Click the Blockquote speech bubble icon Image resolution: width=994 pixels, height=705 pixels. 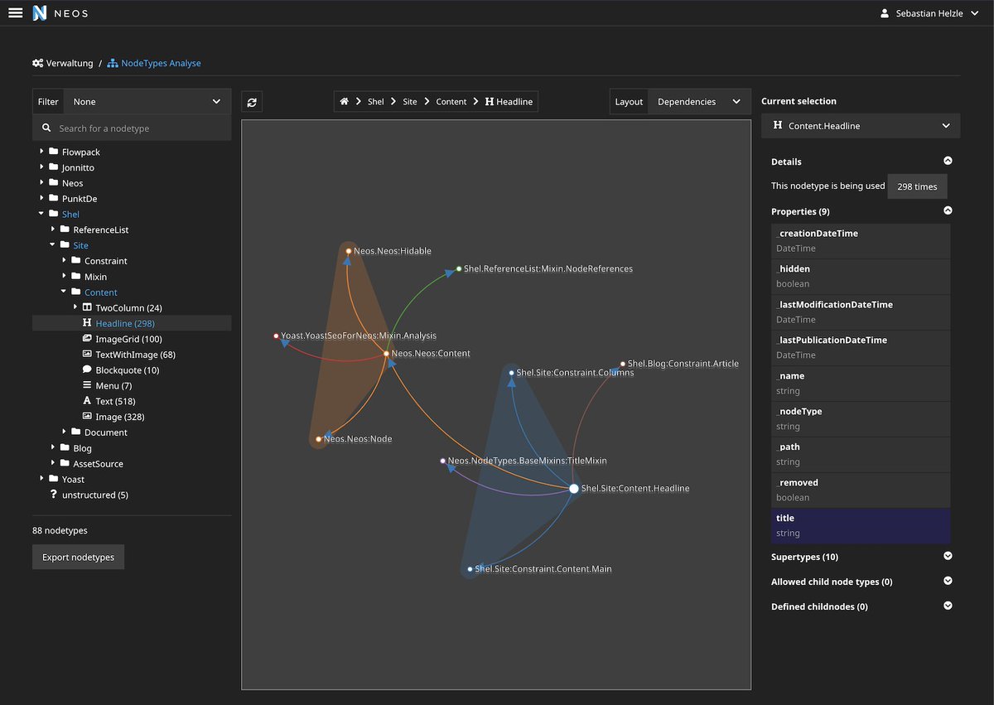coord(87,370)
